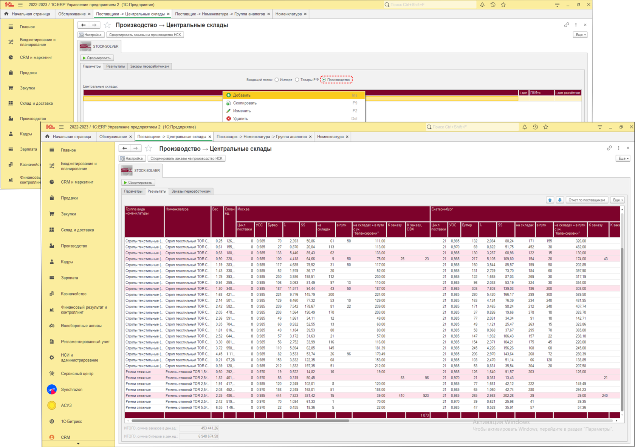635x447 pixels.
Task: Select Изменить in the context menu
Action: click(242, 111)
